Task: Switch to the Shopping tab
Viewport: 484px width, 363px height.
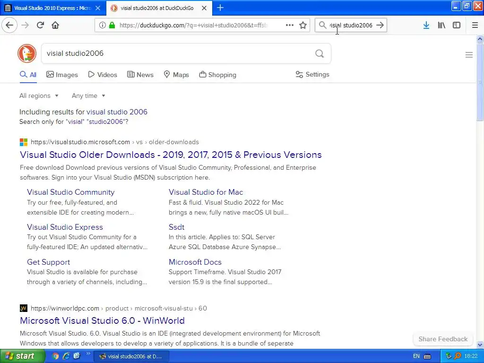Action: click(x=217, y=75)
